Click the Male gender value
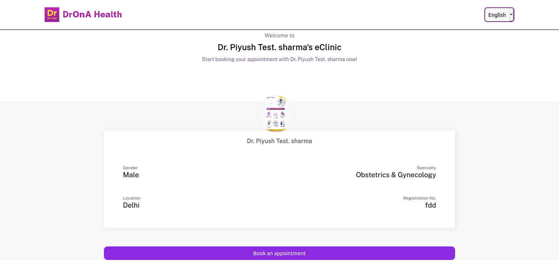This screenshot has width=559, height=279. click(x=131, y=175)
